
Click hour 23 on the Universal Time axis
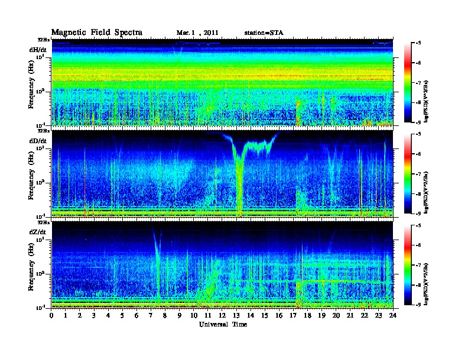[378, 316]
